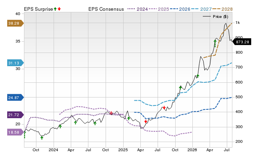Image resolution: width=256 pixels, height=152 pixels.
Task: Toggle the 2024 dotted consensus legend entry
Action: (138, 9)
